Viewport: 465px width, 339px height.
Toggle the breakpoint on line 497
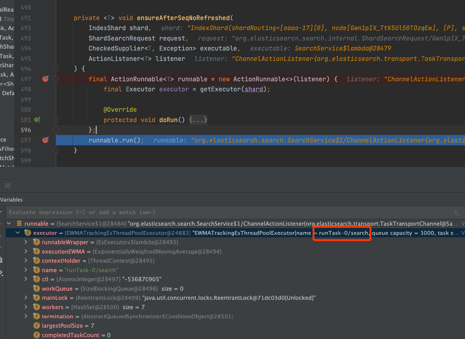coord(46,79)
